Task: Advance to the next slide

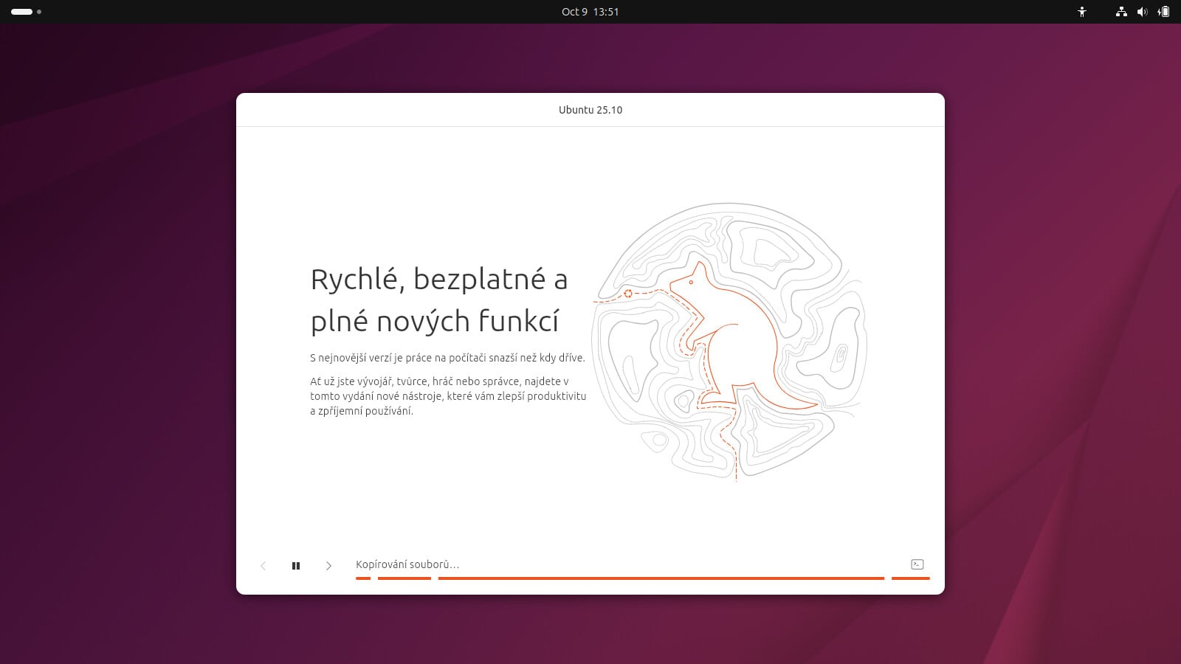Action: coord(328,566)
